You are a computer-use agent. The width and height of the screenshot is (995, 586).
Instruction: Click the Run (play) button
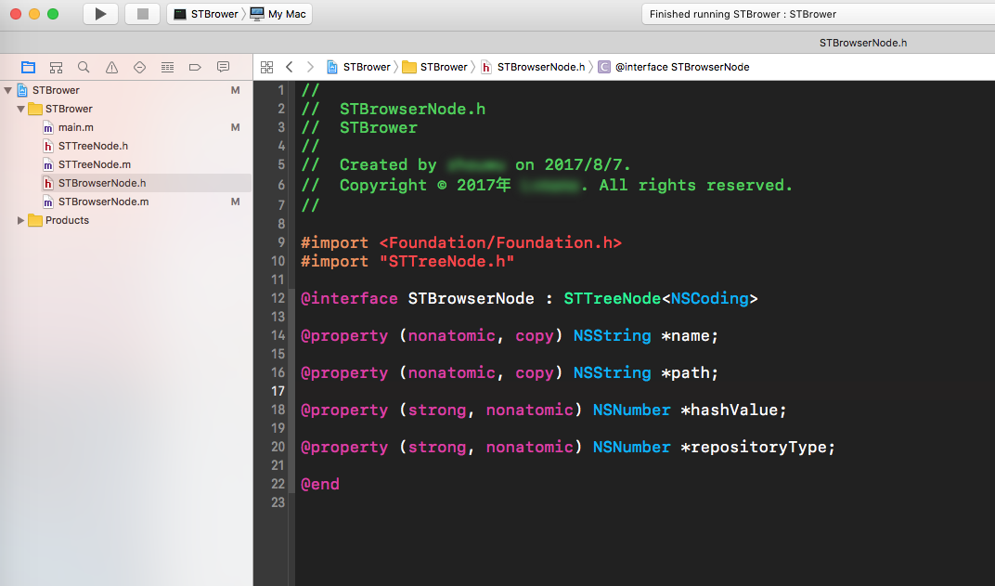coord(100,14)
